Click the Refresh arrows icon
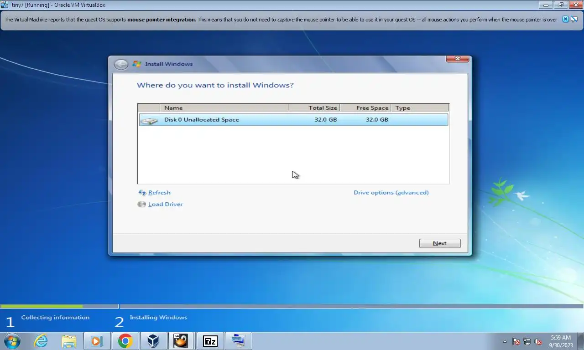The width and height of the screenshot is (584, 350). (x=142, y=193)
